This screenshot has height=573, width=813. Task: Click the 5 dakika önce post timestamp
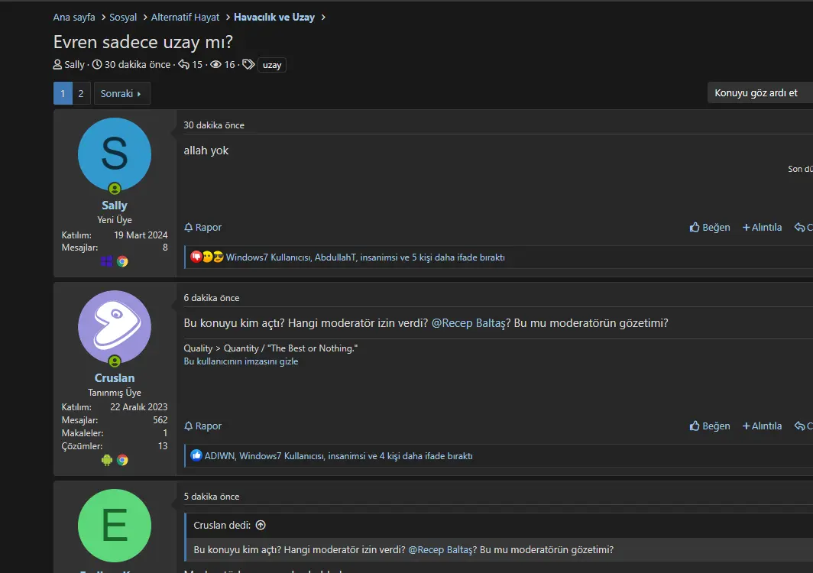click(212, 497)
